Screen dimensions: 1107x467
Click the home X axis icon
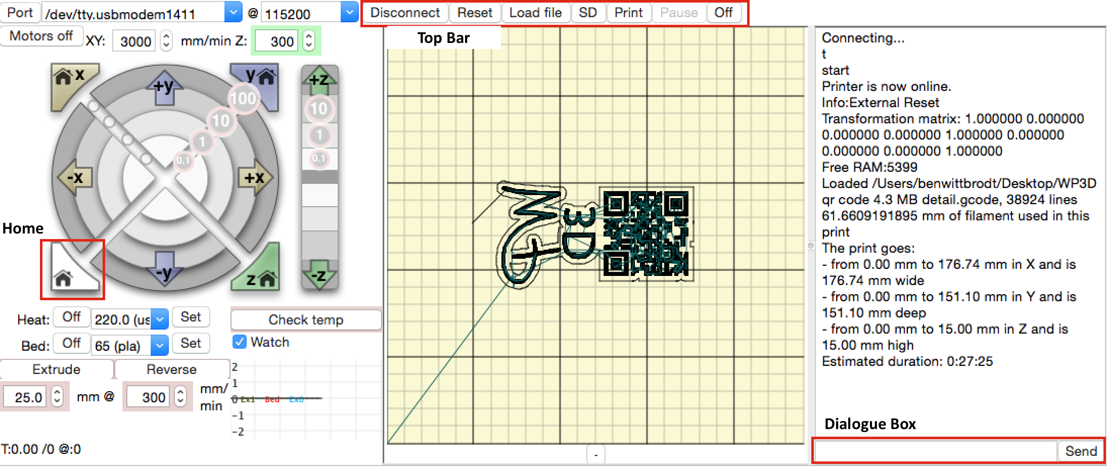coord(69,81)
